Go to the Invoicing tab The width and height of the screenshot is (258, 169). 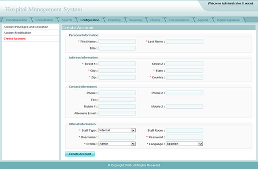(135, 20)
